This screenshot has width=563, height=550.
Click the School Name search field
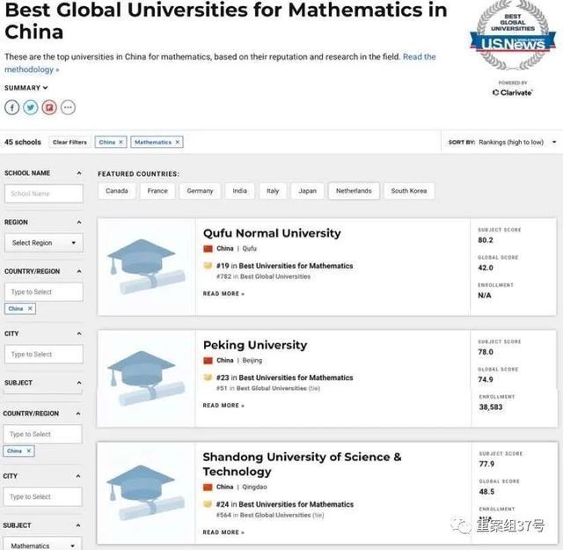[43, 194]
